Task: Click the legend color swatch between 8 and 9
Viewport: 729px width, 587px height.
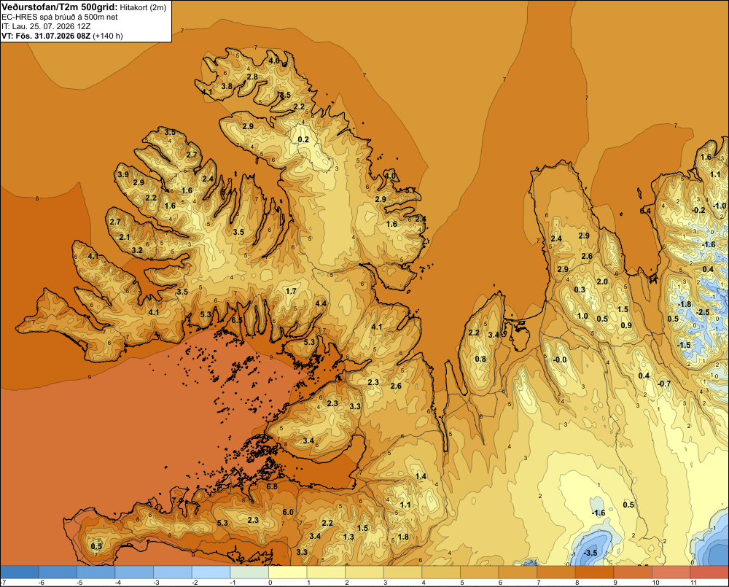Action: [x=594, y=572]
